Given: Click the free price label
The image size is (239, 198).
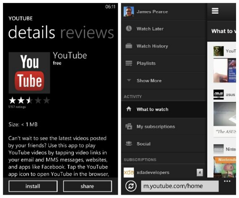Looking at the screenshot, I should click(57, 63).
